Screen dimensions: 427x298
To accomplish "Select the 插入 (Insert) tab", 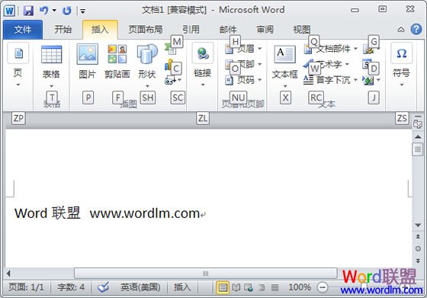I will [x=100, y=30].
